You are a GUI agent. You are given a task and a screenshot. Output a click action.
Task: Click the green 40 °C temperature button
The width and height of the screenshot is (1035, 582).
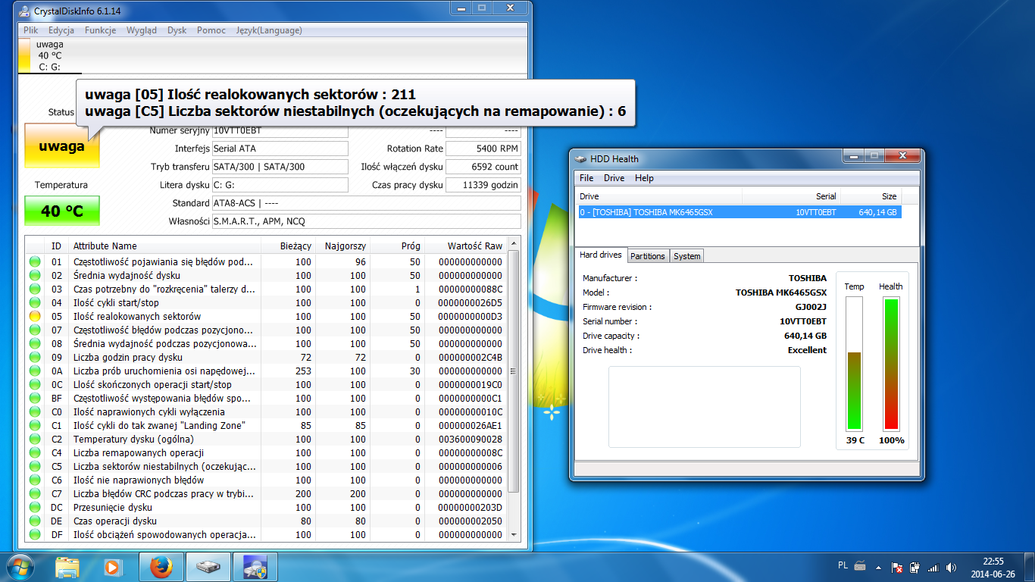click(x=62, y=210)
